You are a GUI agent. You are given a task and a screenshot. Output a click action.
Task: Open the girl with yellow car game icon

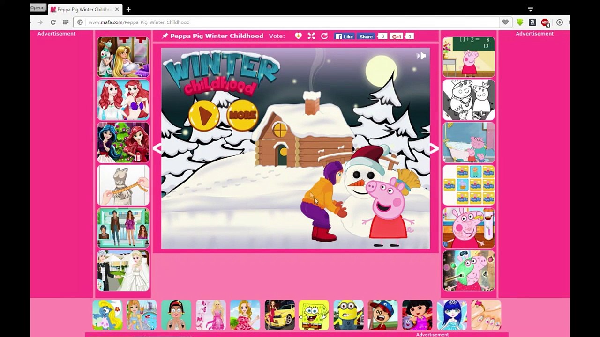[279, 315]
